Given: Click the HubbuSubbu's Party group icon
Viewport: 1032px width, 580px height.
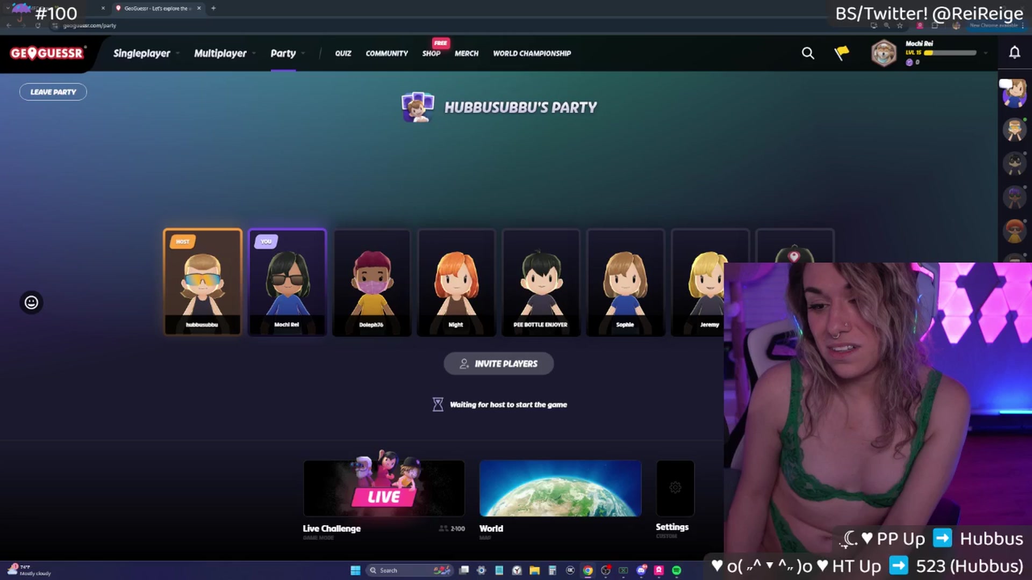Looking at the screenshot, I should [x=418, y=107].
